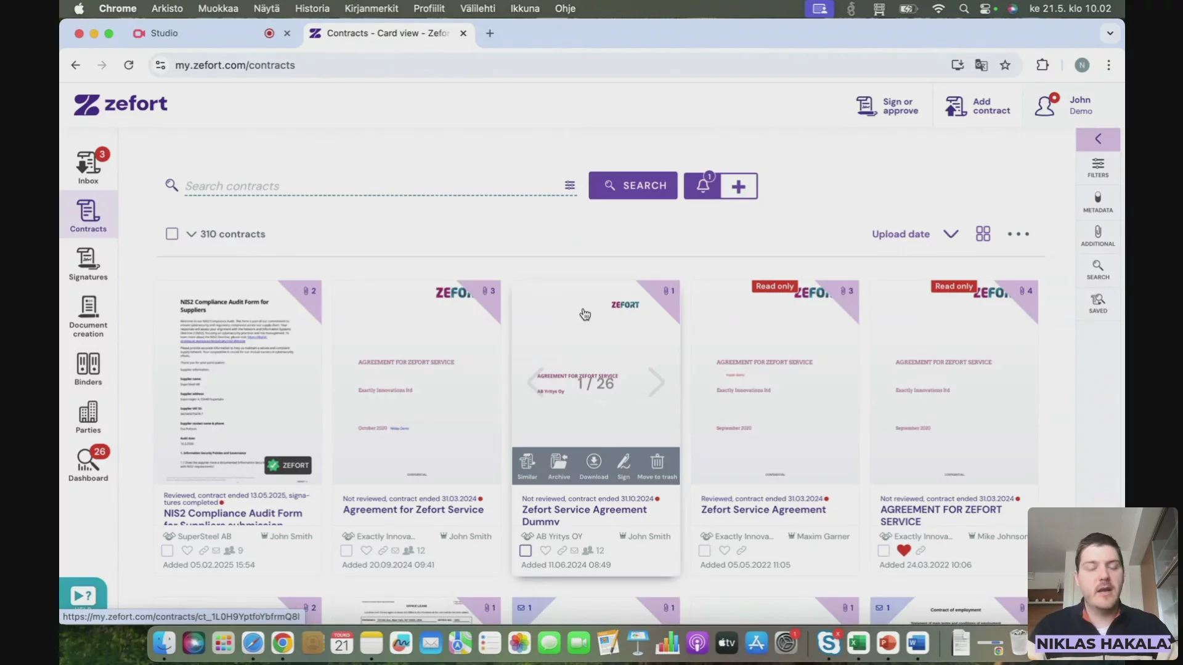Open the Arkisto menu

tap(167, 9)
